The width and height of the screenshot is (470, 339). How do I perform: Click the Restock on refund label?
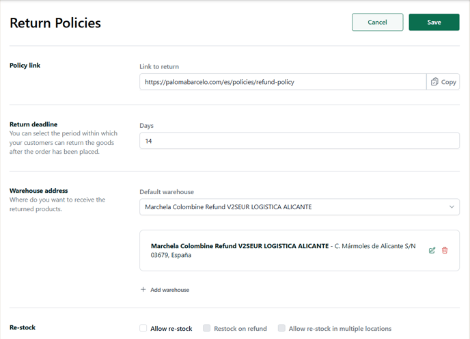coord(240,329)
